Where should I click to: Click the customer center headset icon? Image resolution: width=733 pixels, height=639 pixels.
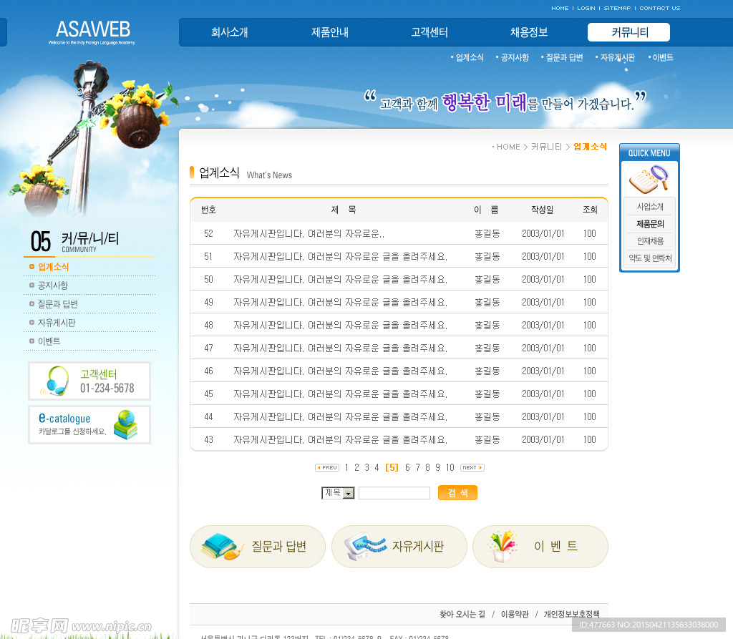pos(56,381)
